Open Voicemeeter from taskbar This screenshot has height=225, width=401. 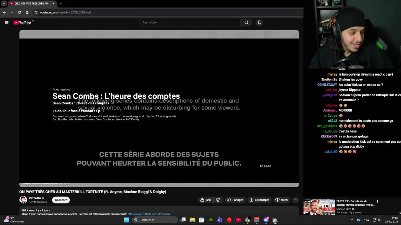tap(257, 220)
